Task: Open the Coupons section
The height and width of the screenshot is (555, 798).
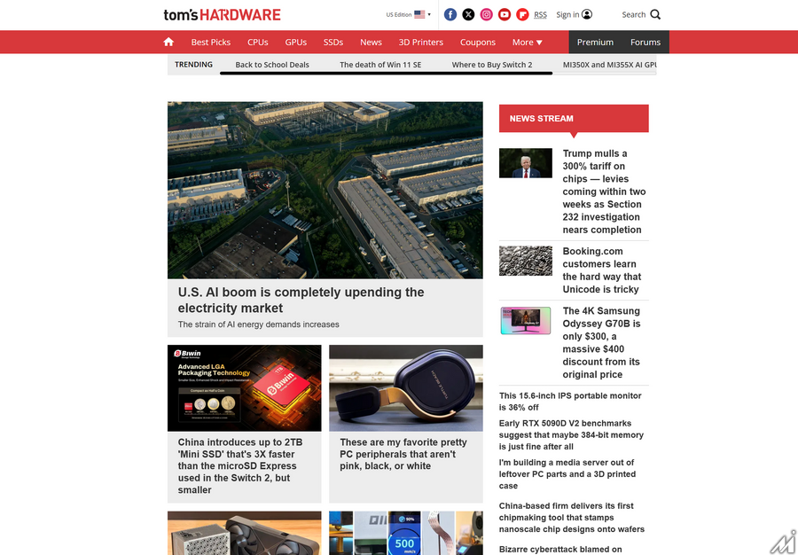Action: click(478, 43)
